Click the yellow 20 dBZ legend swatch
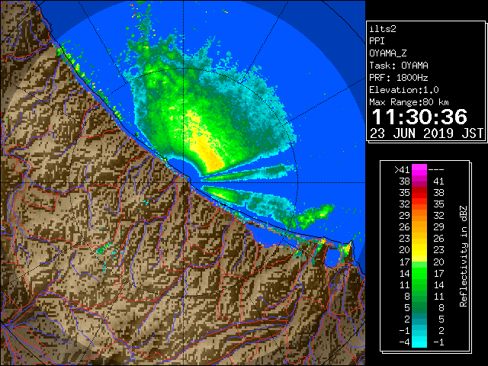This screenshot has width=488, height=366. (x=419, y=250)
